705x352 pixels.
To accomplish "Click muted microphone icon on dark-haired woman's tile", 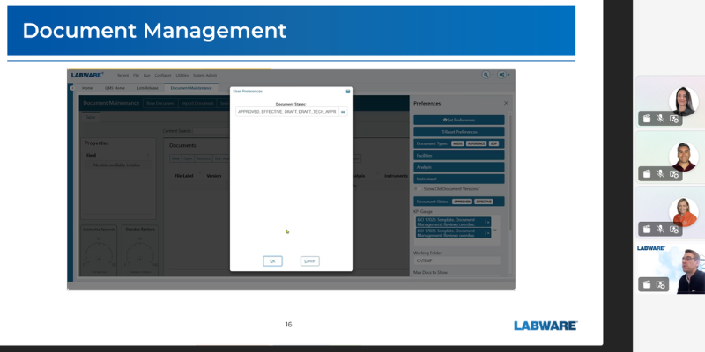I will point(660,119).
